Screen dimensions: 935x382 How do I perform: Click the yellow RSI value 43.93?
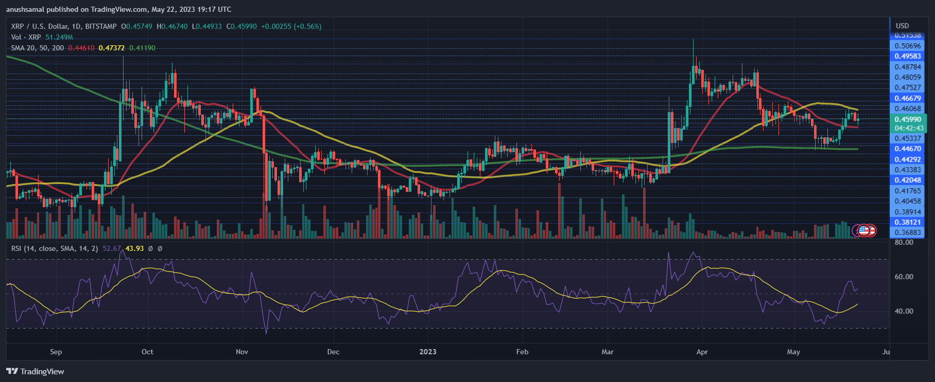(x=134, y=248)
